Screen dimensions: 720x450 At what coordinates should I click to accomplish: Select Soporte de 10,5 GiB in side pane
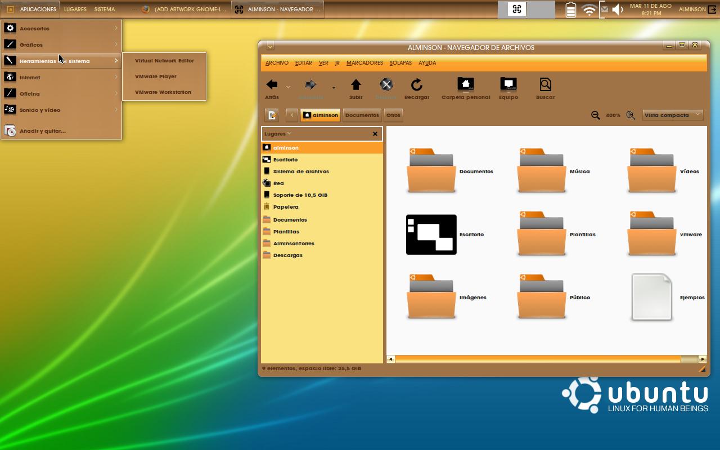point(322,195)
